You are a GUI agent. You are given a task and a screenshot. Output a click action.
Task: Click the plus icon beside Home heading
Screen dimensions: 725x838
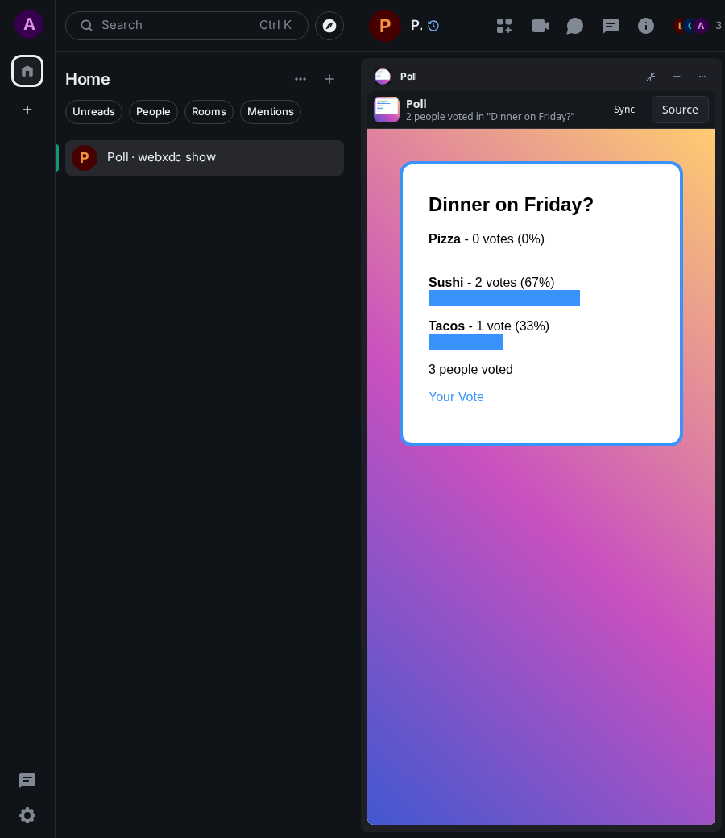[329, 79]
